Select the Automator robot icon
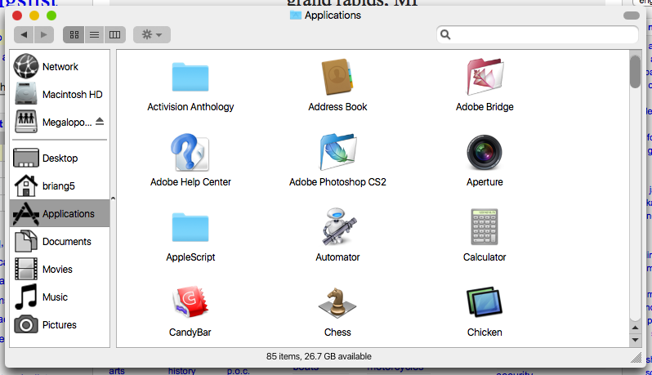The height and width of the screenshot is (375, 652). point(338,226)
